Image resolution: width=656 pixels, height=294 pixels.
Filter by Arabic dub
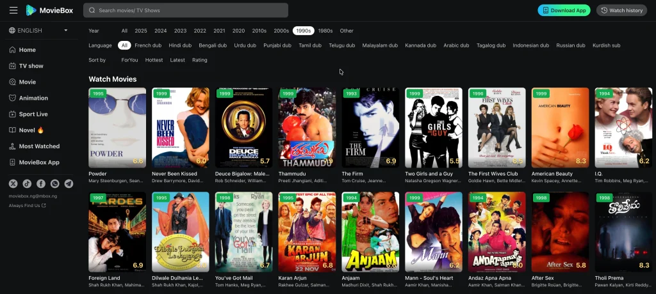pos(456,45)
